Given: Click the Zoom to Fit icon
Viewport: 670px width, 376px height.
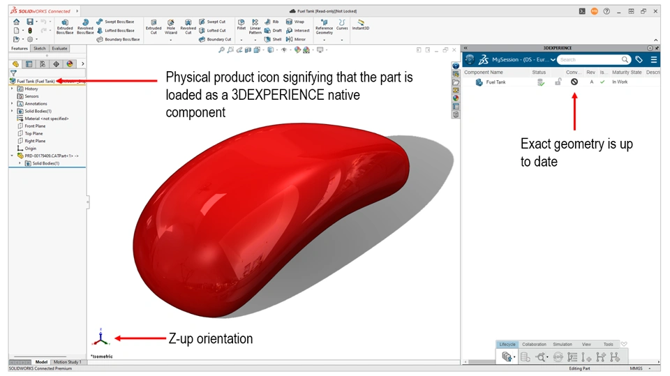Looking at the screenshot, I should point(221,50).
